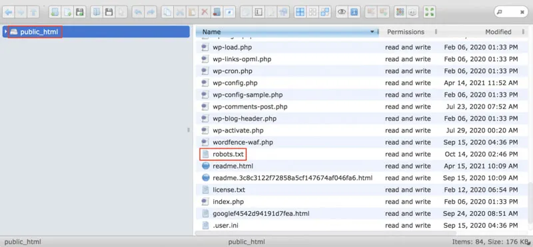Image resolution: width=533 pixels, height=247 pixels.
Task: Preview file with the eye icon
Action: click(x=342, y=13)
